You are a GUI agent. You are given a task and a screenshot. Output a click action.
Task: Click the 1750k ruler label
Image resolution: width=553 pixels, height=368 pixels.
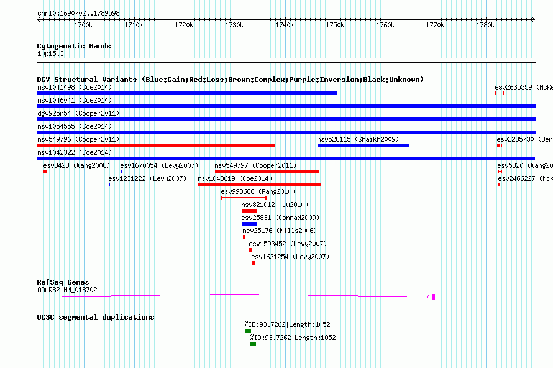[x=335, y=25]
